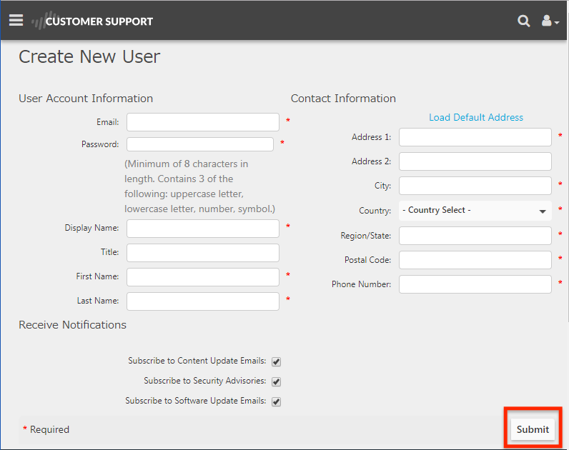Click into the Password field
Image resolution: width=569 pixels, height=450 pixels.
point(200,144)
